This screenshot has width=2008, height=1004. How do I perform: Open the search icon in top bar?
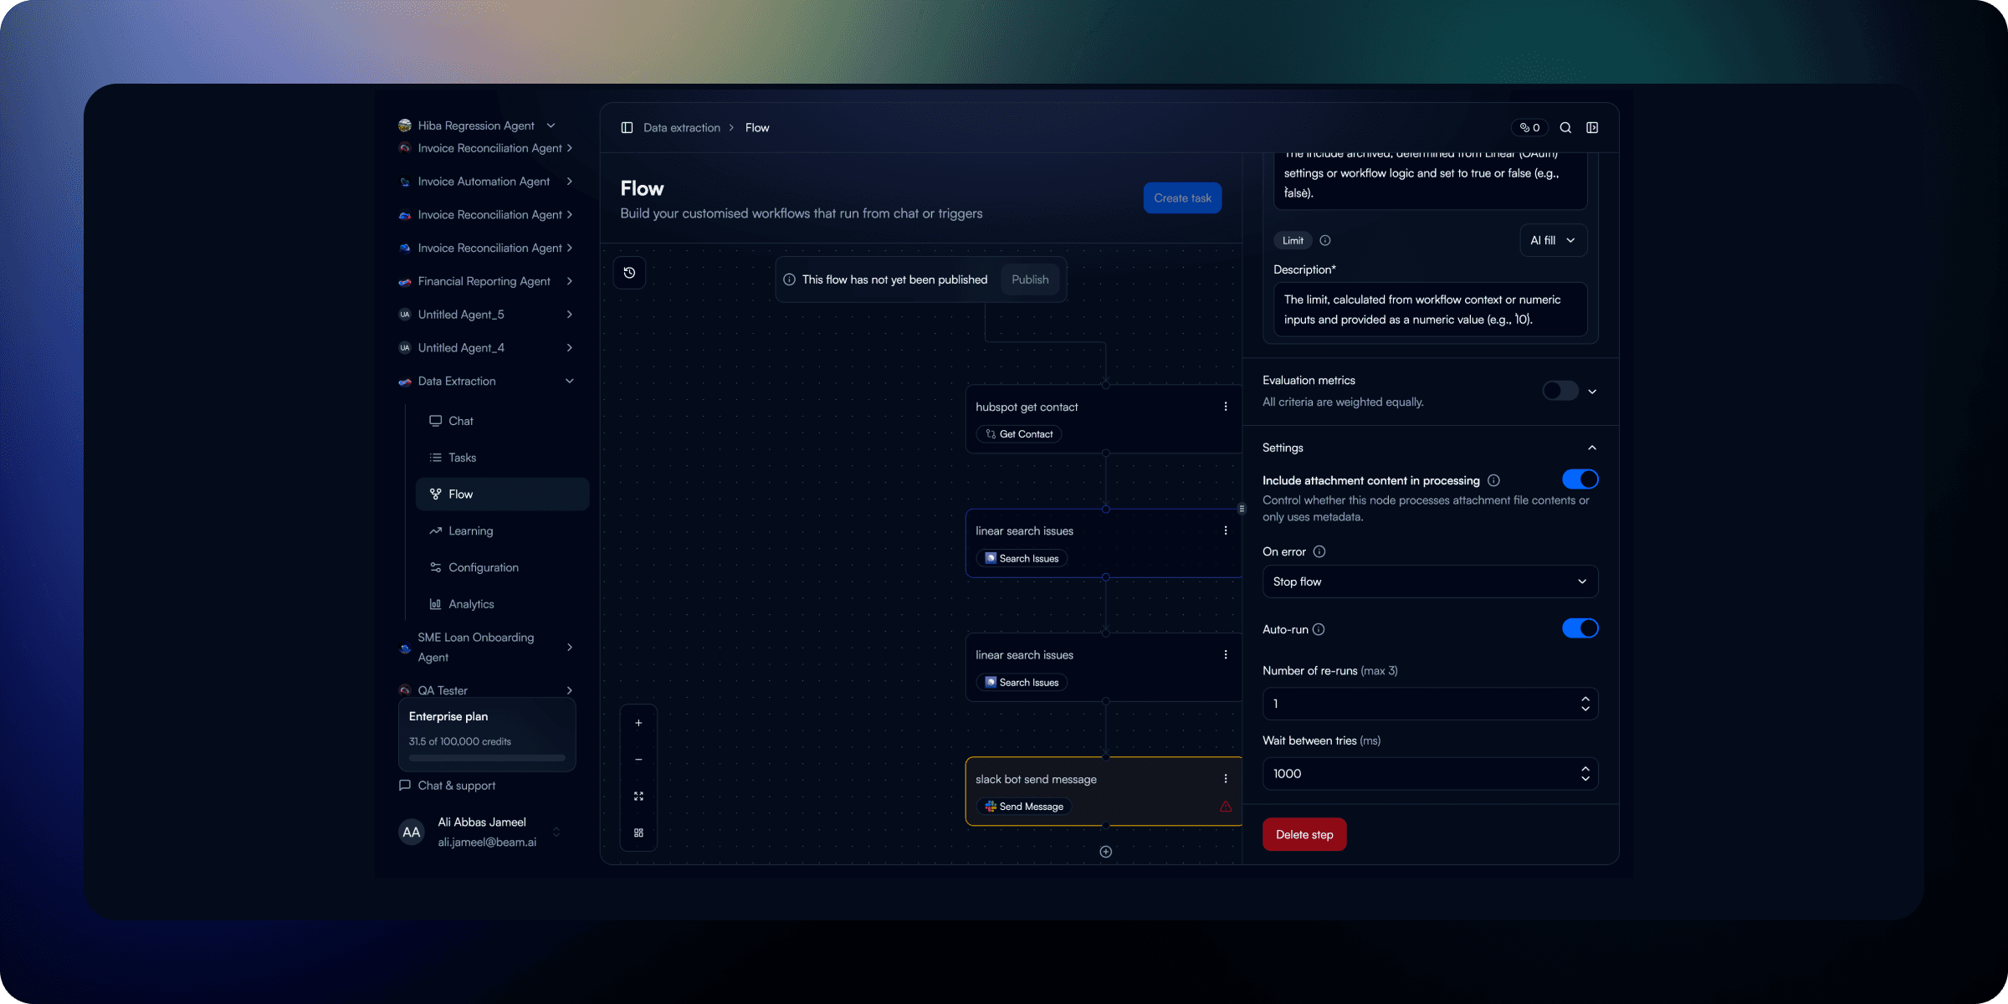(x=1565, y=128)
